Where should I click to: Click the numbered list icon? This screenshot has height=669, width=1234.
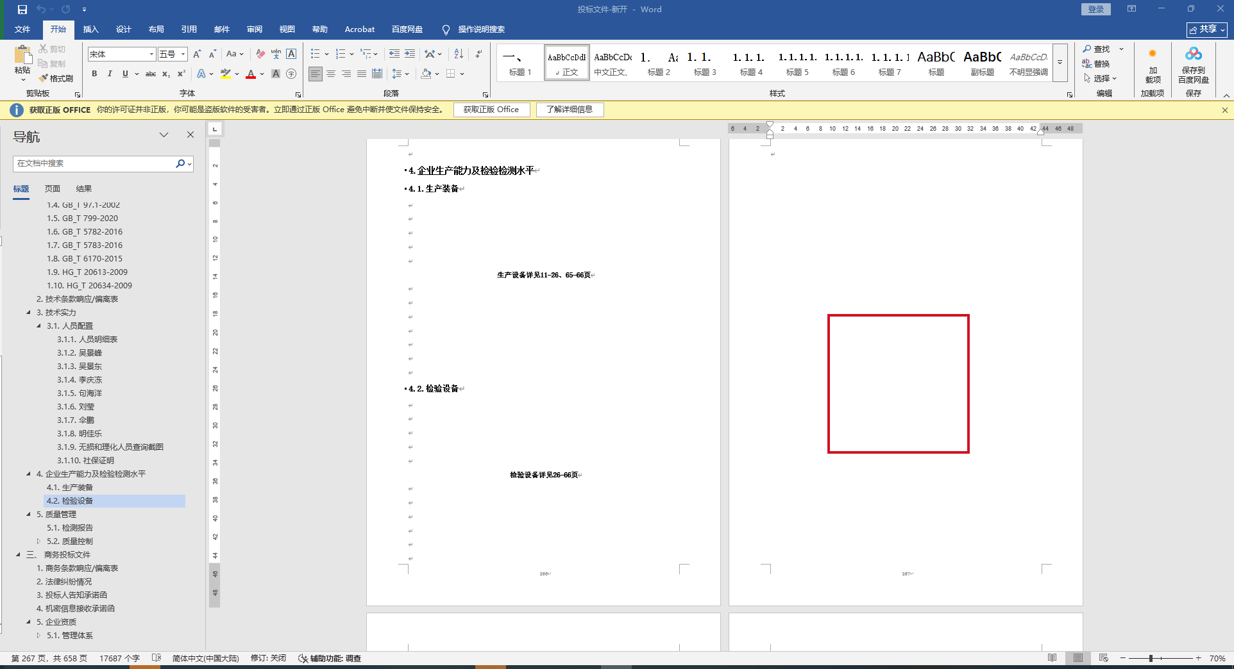pyautogui.click(x=341, y=54)
